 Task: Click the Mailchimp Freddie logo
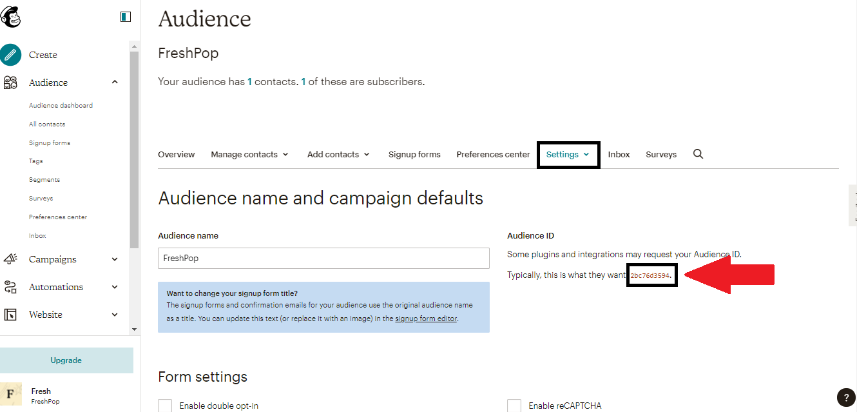click(x=11, y=17)
